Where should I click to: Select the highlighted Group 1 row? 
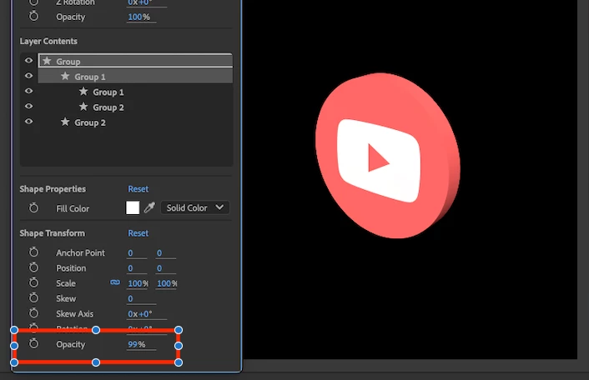point(135,76)
